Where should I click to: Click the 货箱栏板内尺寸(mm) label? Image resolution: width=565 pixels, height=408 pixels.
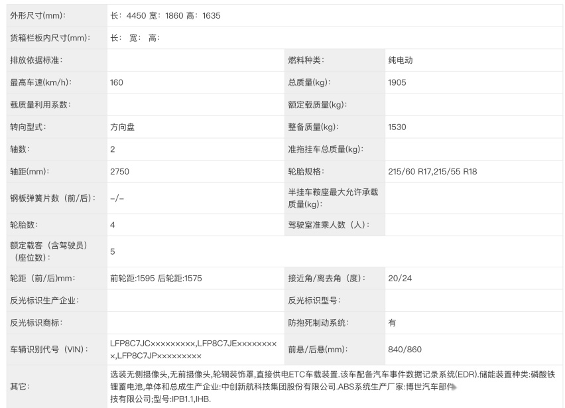(x=50, y=38)
